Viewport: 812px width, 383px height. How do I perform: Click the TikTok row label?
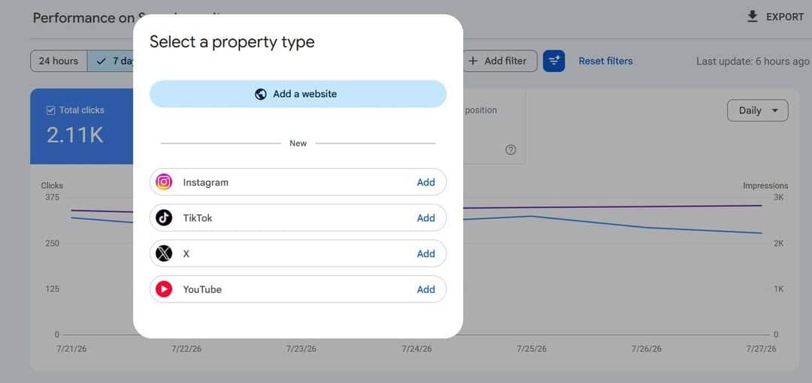coord(197,218)
